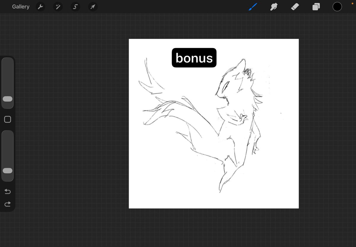Undo the last stroke with the sidebar arrow
The height and width of the screenshot is (247, 356).
pyautogui.click(x=8, y=192)
